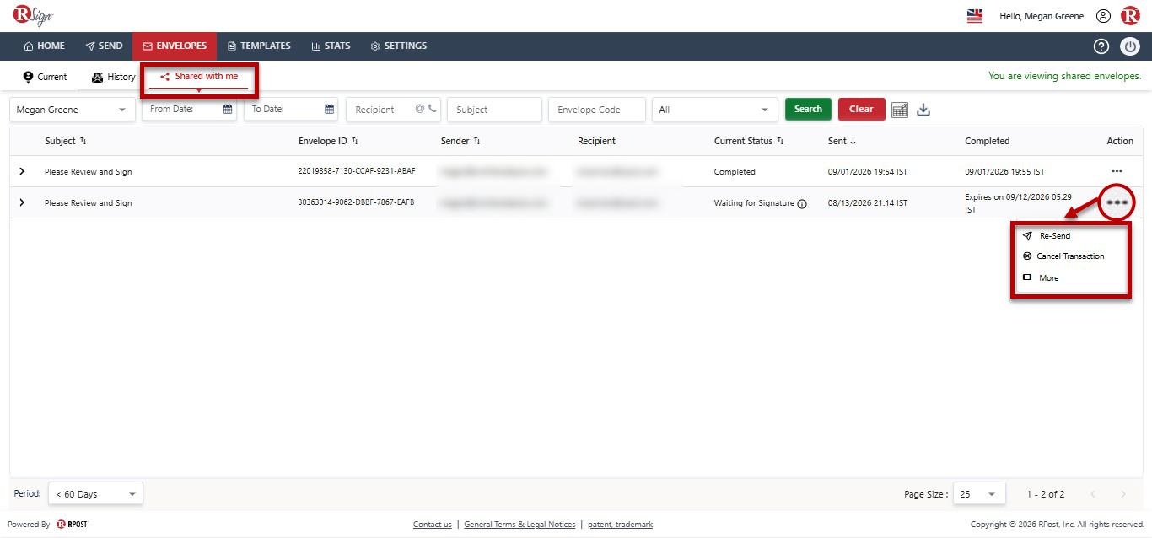Expand the Waiting for Signature envelope row
1152x538 pixels.
point(22,203)
